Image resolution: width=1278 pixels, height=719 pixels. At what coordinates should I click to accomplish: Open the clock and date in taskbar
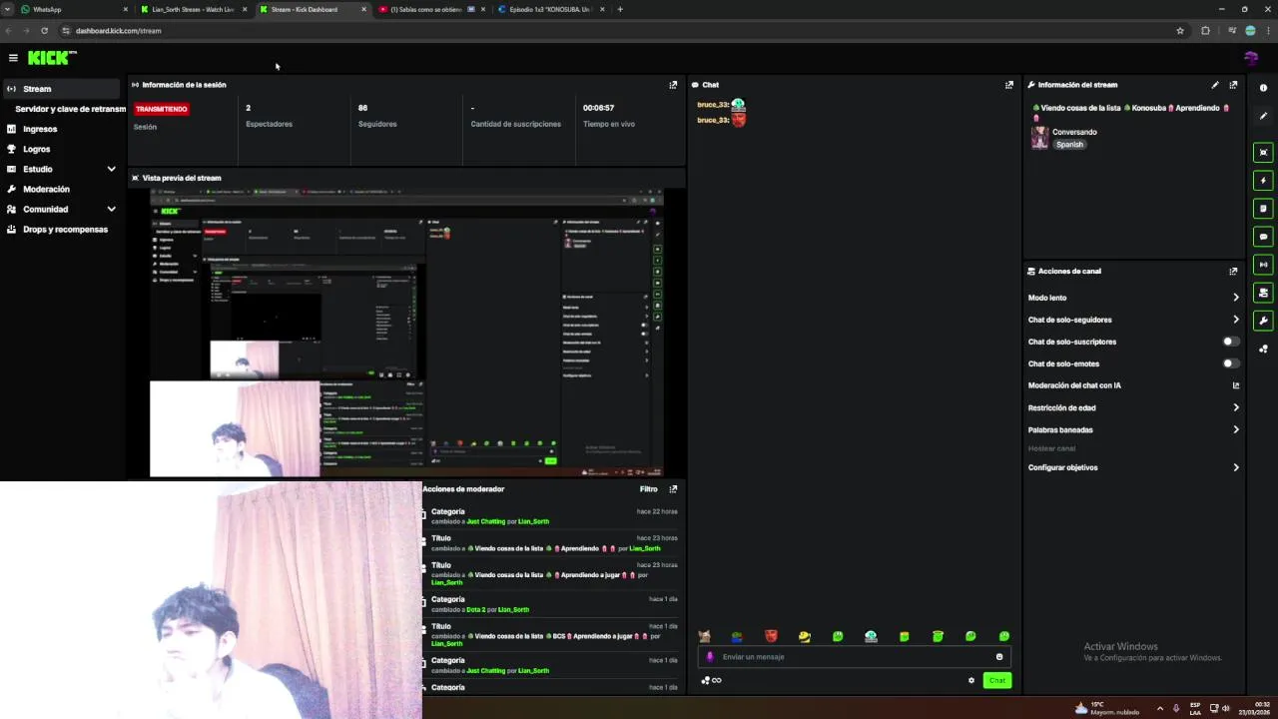coord(1255,708)
